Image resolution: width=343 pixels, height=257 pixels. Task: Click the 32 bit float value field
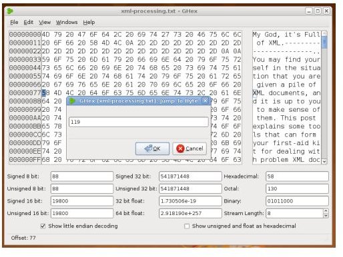(190, 201)
